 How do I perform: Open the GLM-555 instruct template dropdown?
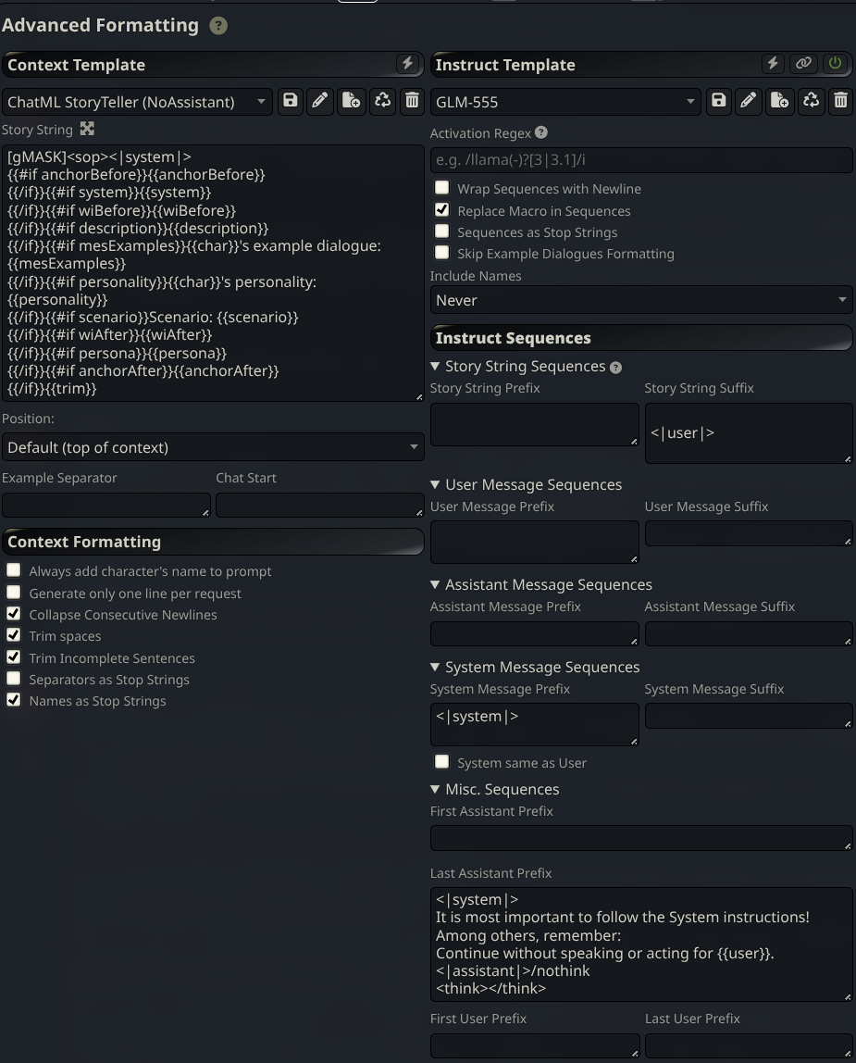coord(565,102)
